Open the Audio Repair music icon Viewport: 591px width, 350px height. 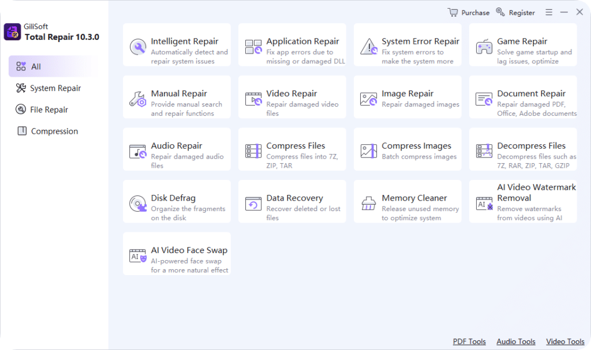pos(138,152)
